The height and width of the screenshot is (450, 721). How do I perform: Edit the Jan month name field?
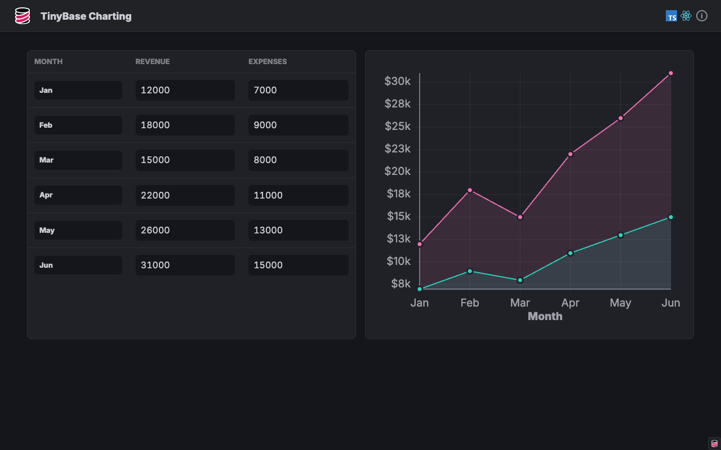(78, 90)
